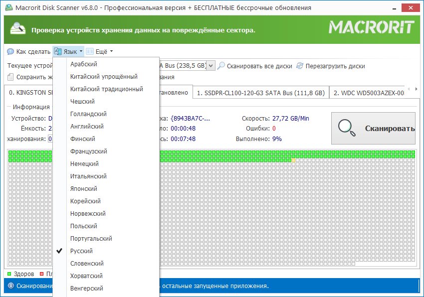The height and width of the screenshot is (297, 424).
Task: Switch interface to Немецкий
Action: [106, 163]
